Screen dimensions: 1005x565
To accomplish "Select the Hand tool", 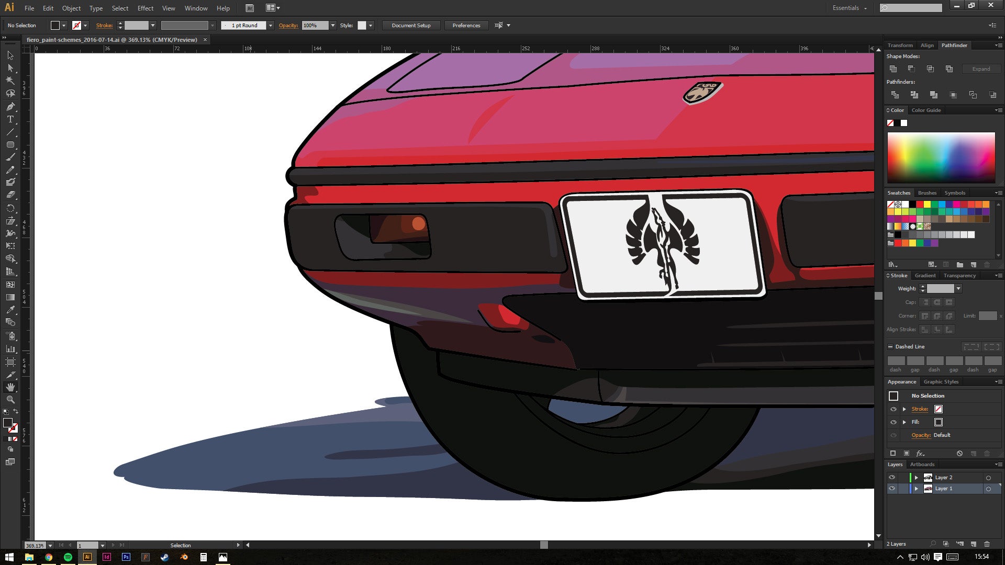I will 10,387.
